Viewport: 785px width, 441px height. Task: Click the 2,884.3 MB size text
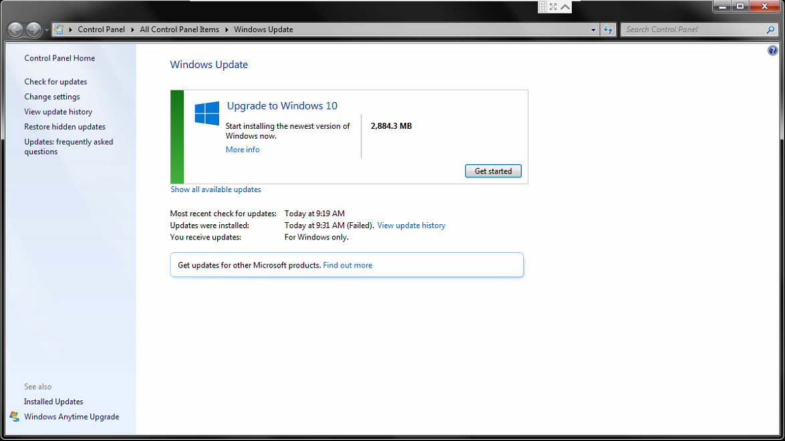point(391,126)
